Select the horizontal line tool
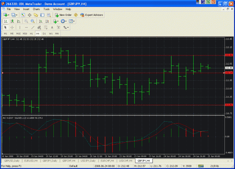235x169 pixels. 26,27
